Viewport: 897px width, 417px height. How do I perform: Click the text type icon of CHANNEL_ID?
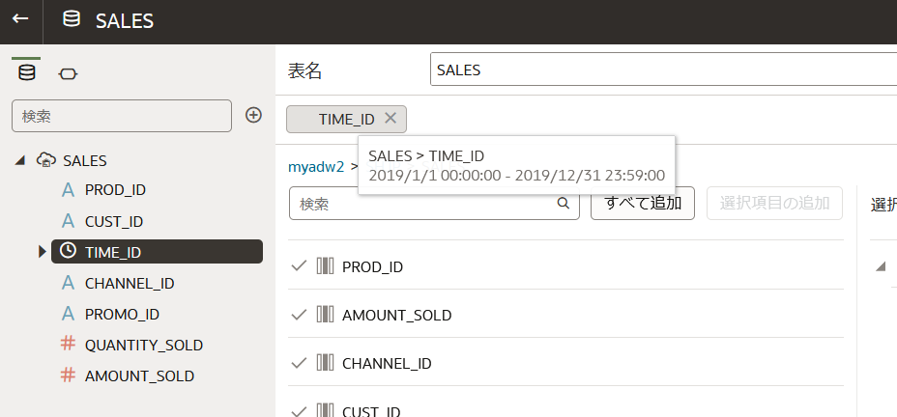[68, 283]
